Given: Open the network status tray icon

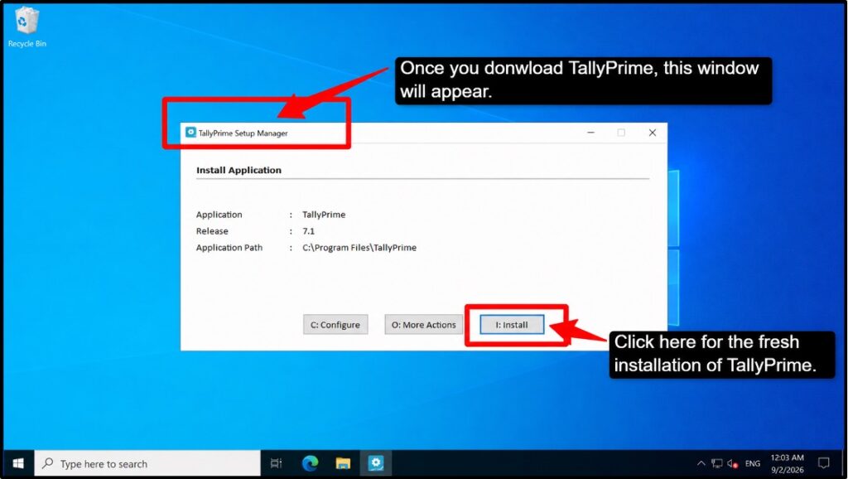Looking at the screenshot, I should click(717, 464).
